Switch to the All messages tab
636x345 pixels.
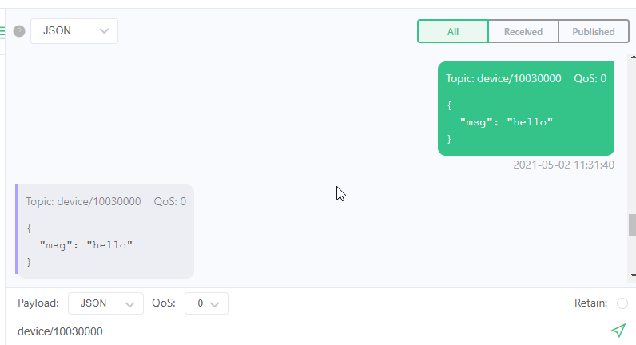tap(453, 32)
